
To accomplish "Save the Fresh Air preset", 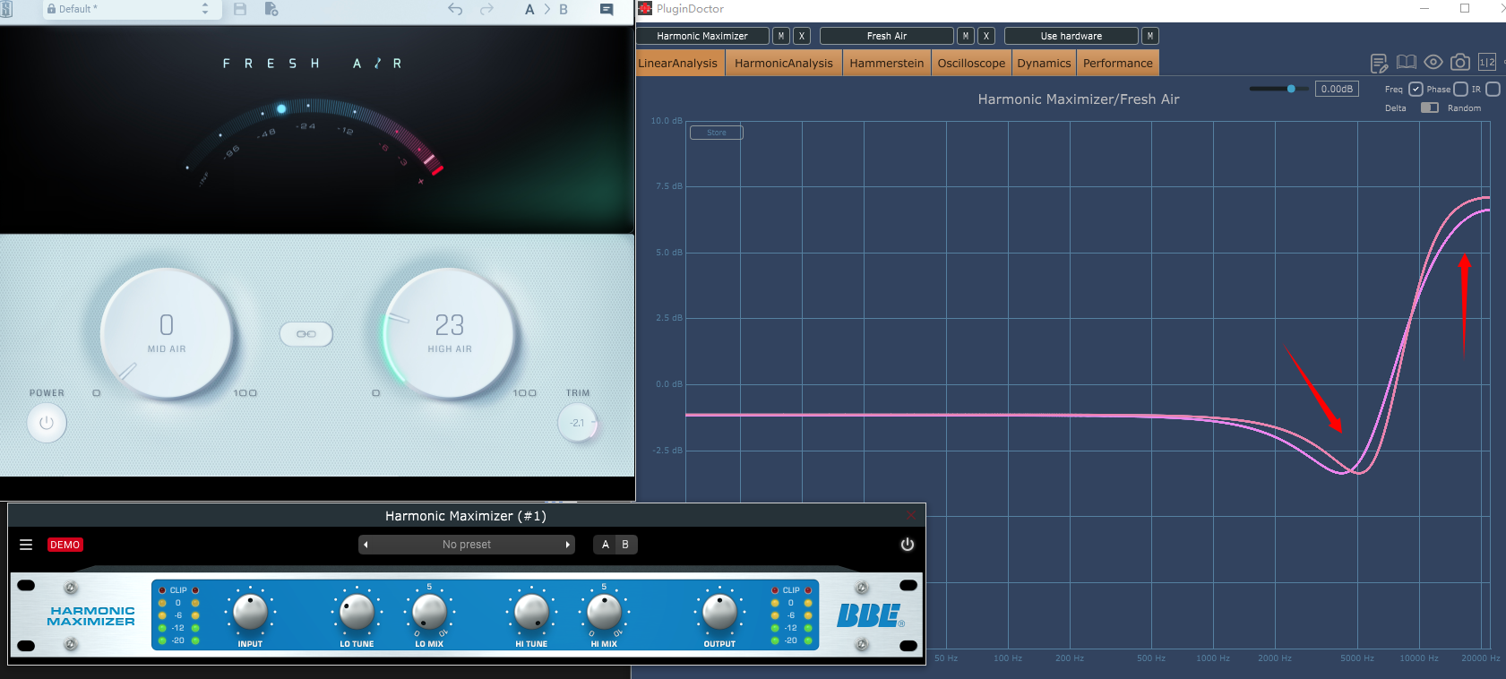I will pos(239,9).
